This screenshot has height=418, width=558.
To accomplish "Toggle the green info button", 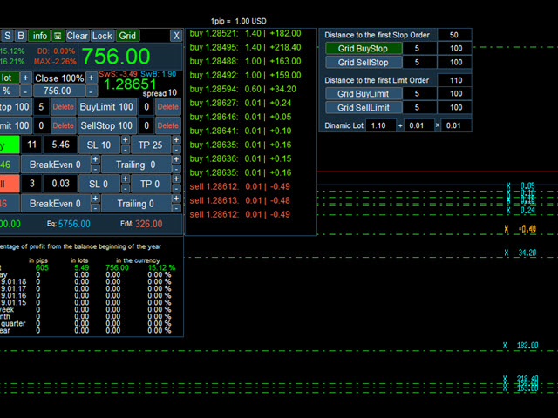I will tap(39, 36).
